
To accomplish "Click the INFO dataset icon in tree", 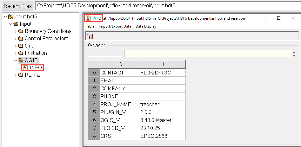I will 26,67.
